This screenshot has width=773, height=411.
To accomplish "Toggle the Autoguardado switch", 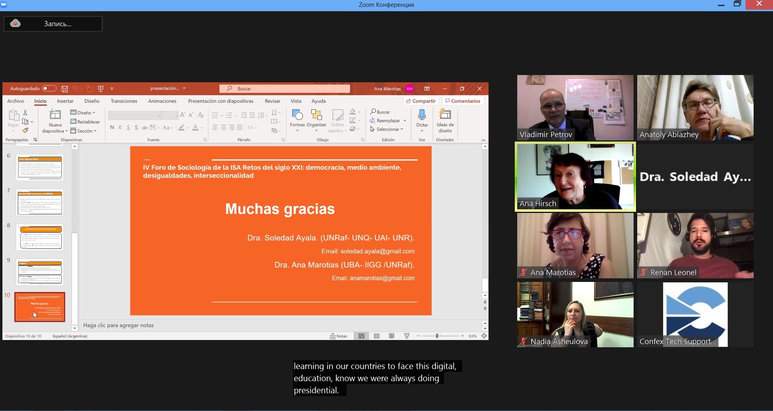I will (49, 89).
